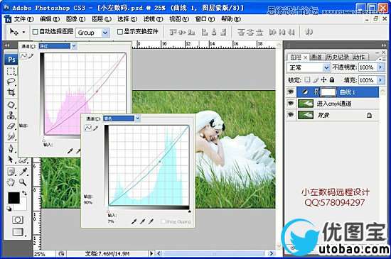Click the 25% zoom field in status bar
This screenshot has width=391, height=259.
tap(44, 254)
